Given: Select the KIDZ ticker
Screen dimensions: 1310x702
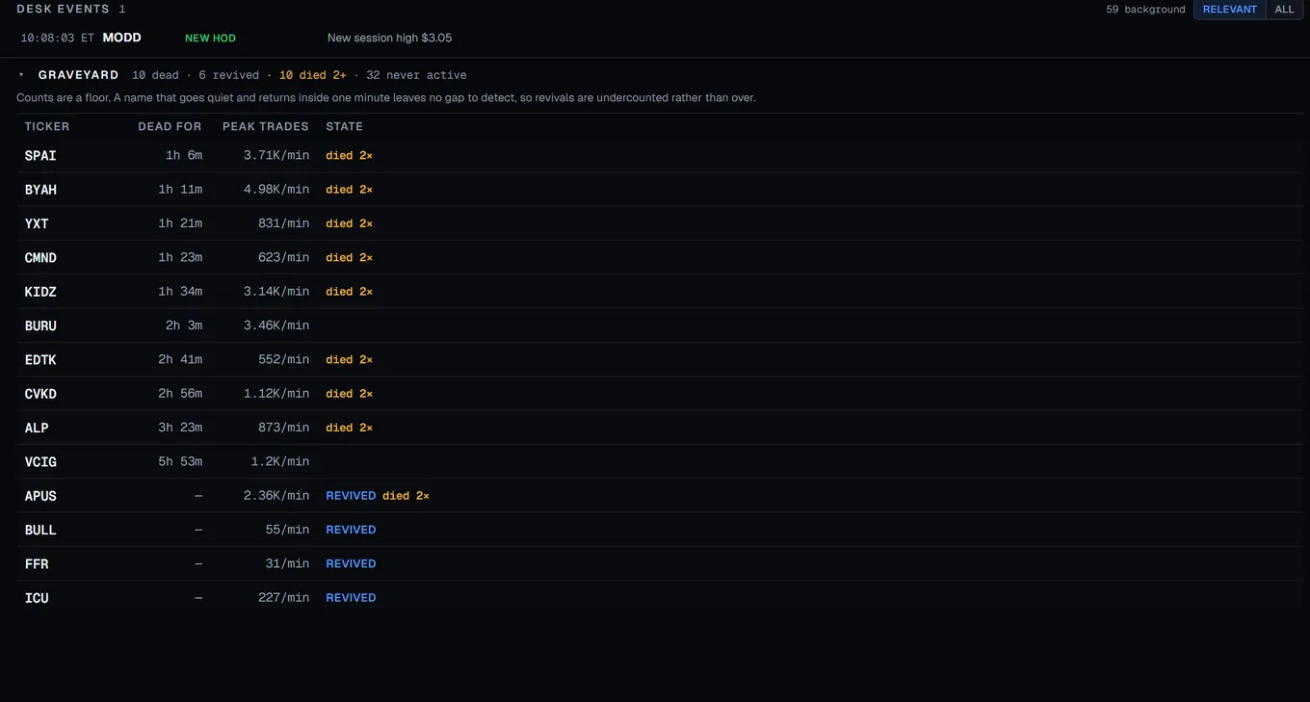Looking at the screenshot, I should pyautogui.click(x=40, y=292).
